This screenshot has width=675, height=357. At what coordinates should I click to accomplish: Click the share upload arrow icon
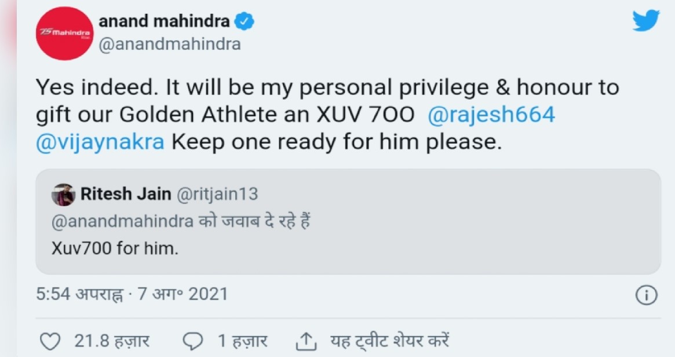305,341
